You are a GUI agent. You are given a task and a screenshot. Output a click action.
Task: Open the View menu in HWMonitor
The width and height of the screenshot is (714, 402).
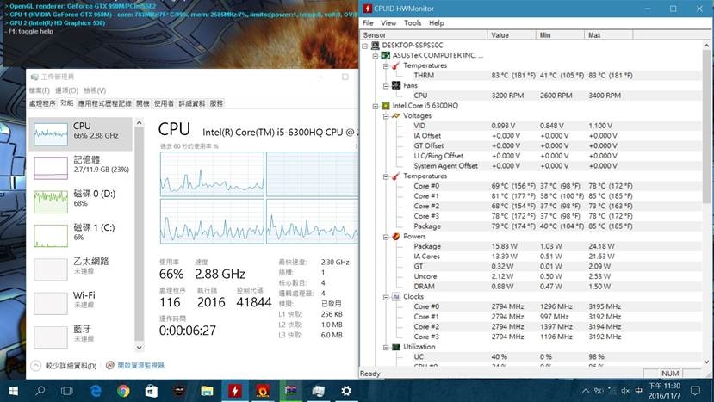388,22
